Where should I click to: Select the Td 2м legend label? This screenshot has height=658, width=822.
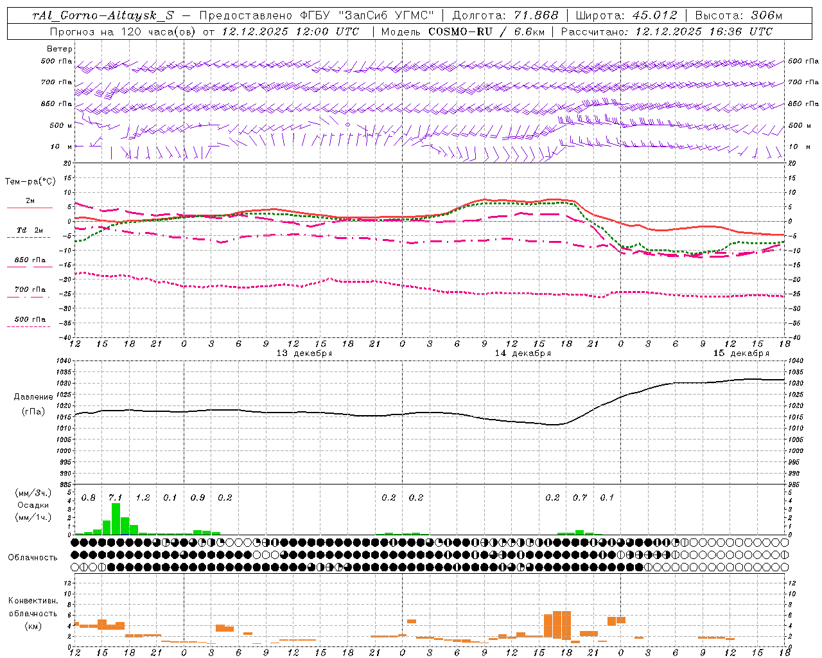[30, 230]
